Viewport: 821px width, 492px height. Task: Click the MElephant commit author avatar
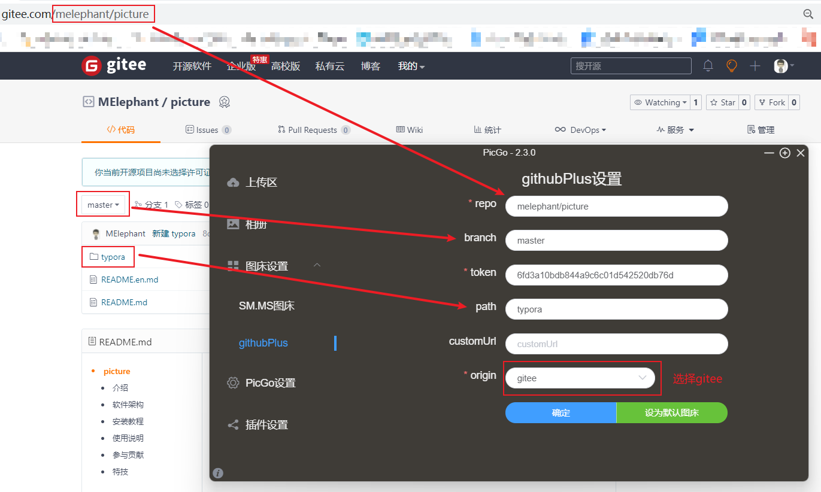pos(96,233)
